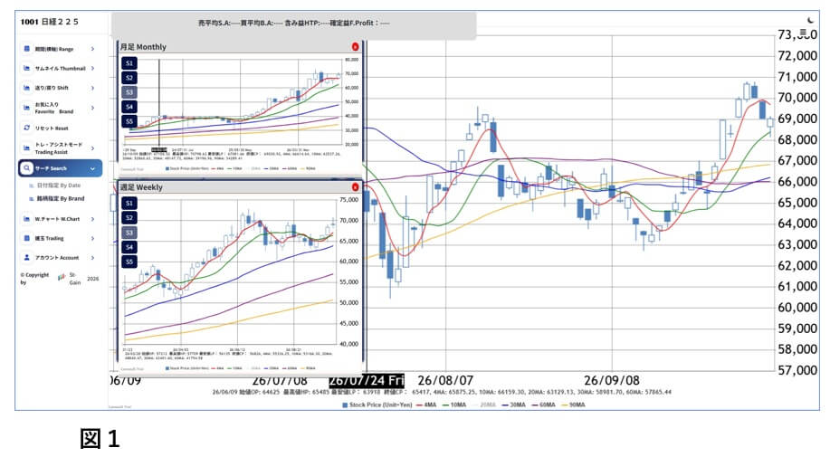Toggle 4MA line in main chart legend
The width and height of the screenshot is (830, 457).
tap(426, 405)
